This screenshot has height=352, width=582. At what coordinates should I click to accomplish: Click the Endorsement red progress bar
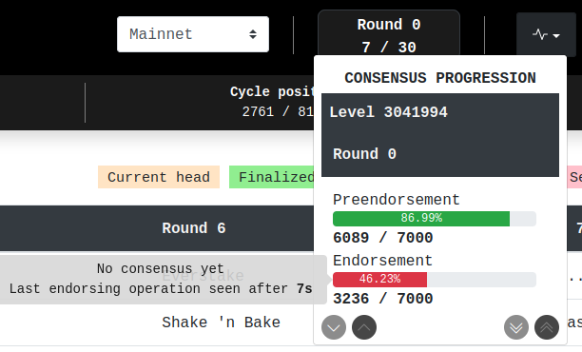pos(379,280)
